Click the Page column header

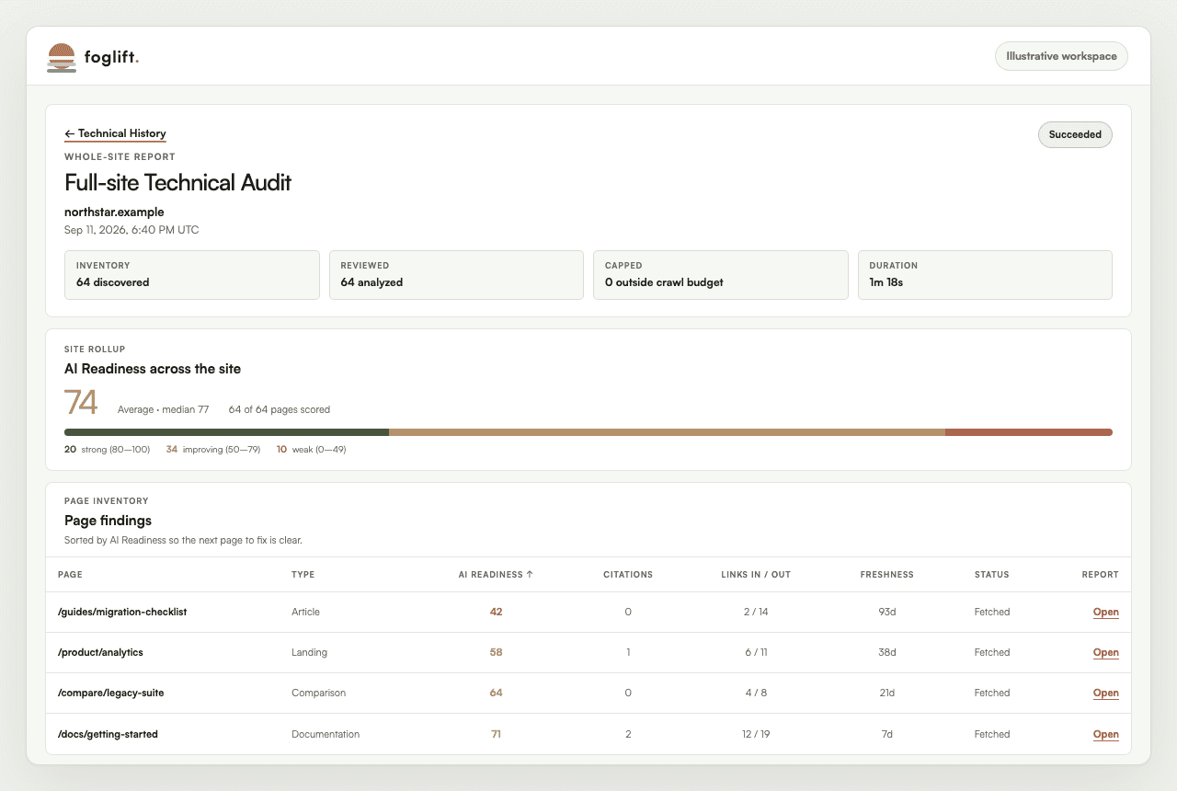pyautogui.click(x=70, y=574)
